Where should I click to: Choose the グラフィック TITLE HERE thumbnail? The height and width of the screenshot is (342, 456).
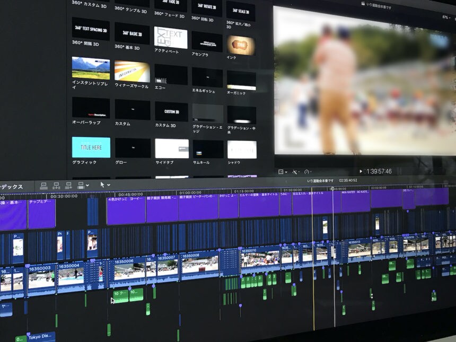click(x=91, y=147)
